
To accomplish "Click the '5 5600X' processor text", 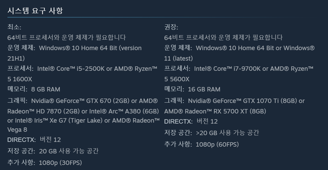I will coord(177,79).
